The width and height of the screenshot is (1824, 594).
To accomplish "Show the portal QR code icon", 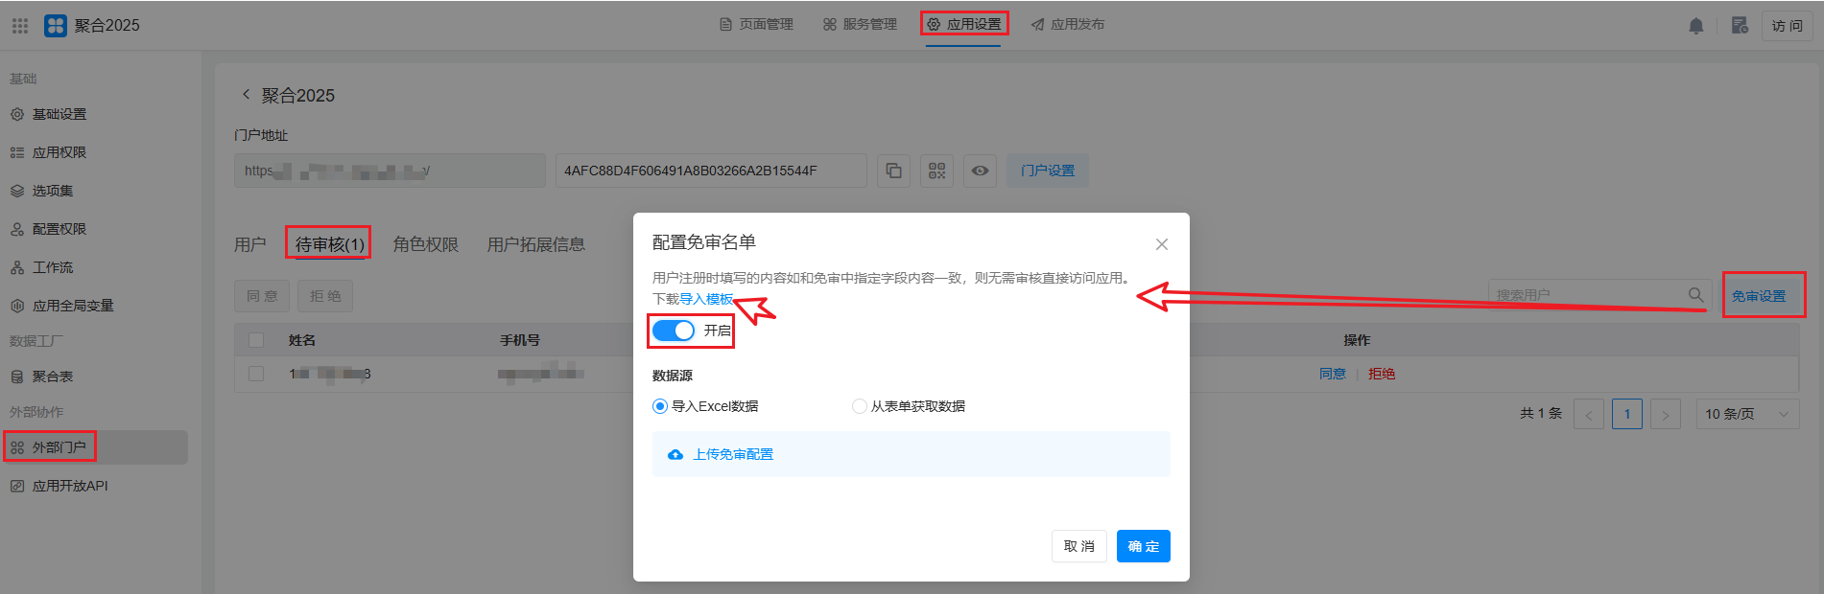I will click(936, 171).
